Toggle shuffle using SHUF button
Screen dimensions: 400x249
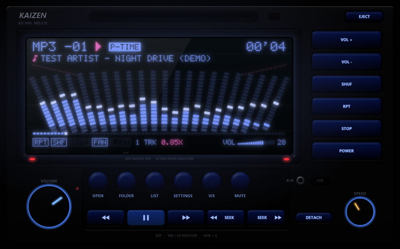pos(346,84)
